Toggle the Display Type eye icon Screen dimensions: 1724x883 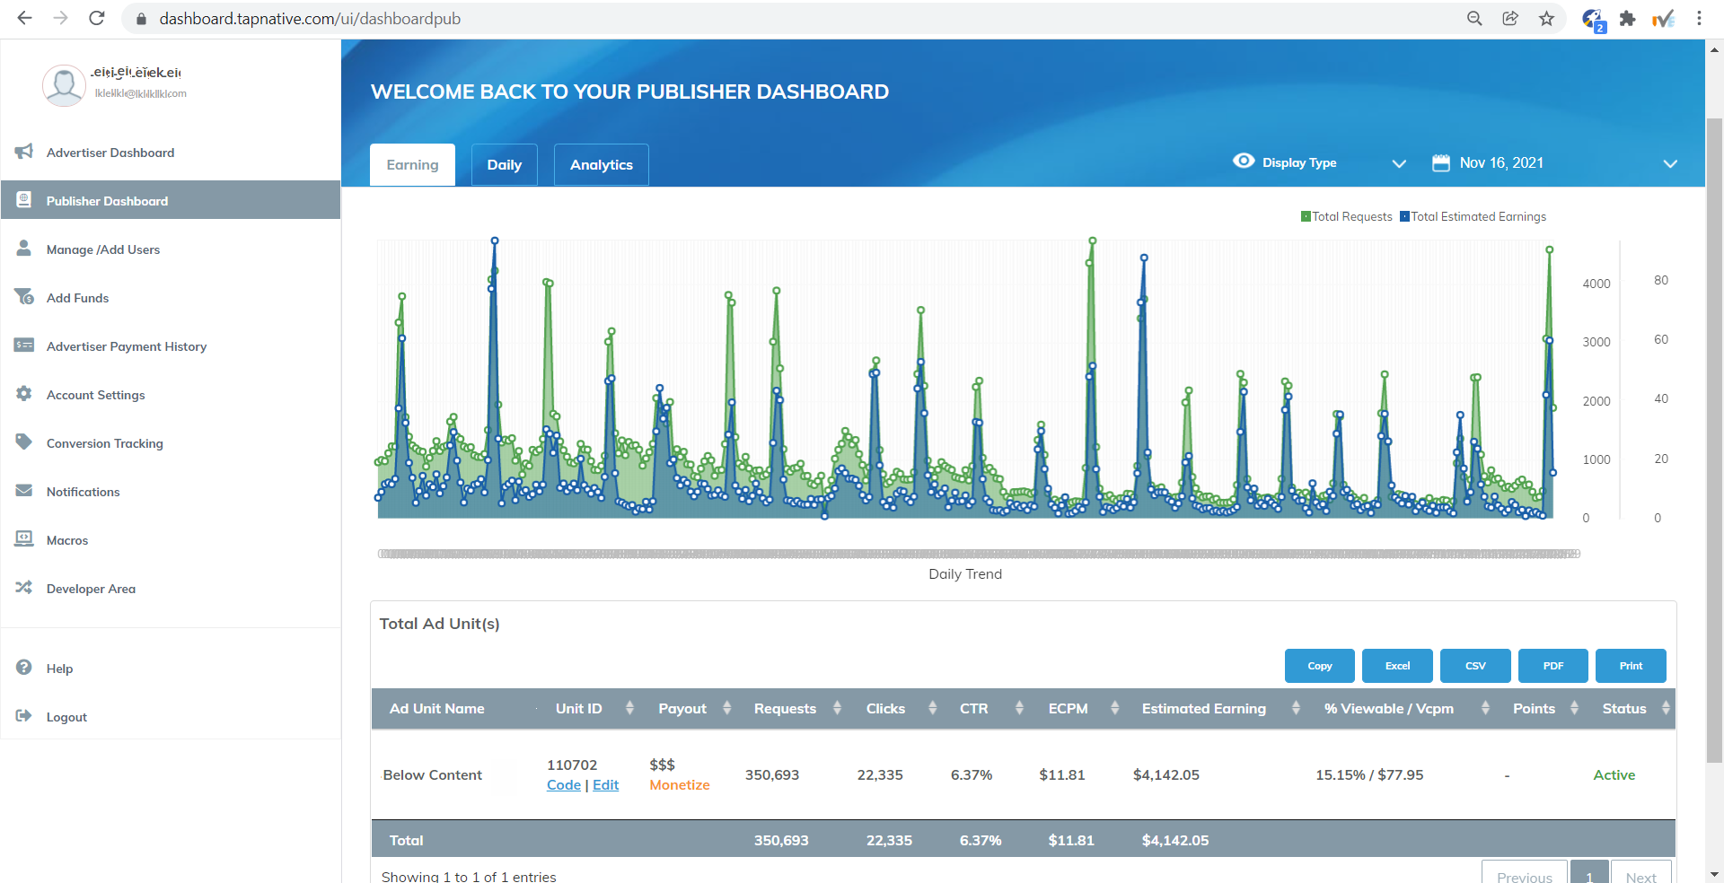tap(1244, 161)
